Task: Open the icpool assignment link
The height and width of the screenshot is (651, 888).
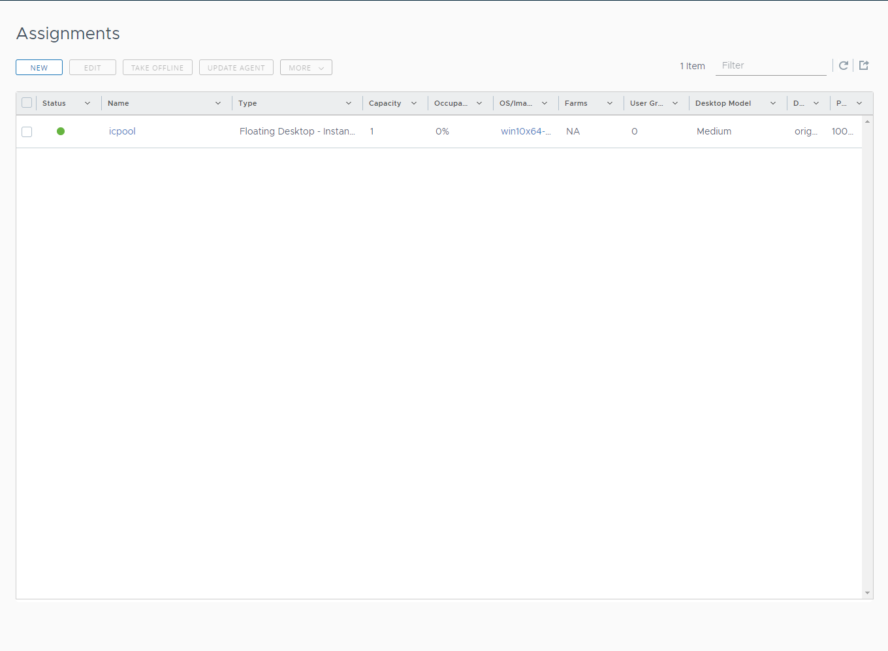Action: 122,131
